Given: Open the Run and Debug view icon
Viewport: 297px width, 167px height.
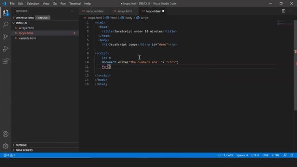Looking at the screenshot, I should (6, 49).
